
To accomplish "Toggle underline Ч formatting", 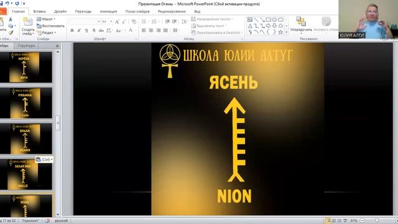I will click(86, 30).
